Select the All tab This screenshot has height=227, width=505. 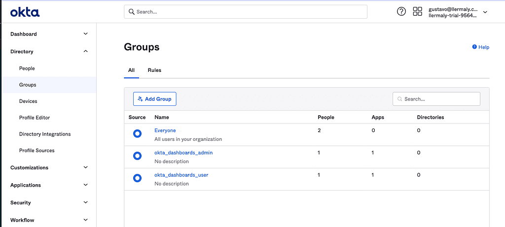pos(131,70)
